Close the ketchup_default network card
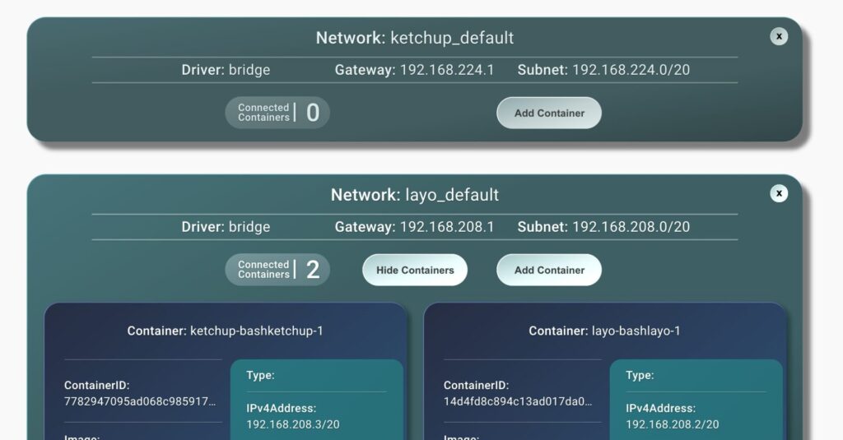The width and height of the screenshot is (843, 440). pyautogui.click(x=778, y=36)
